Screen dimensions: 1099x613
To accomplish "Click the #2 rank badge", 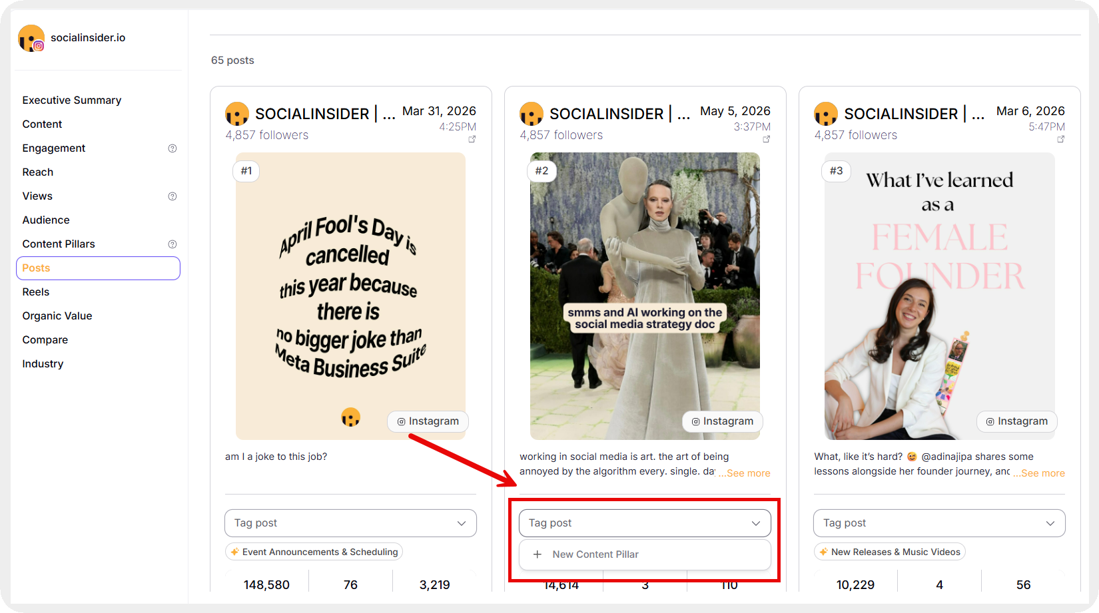I will [542, 171].
